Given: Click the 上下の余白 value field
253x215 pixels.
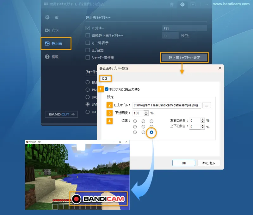Looking at the screenshot, I should [x=195, y=126].
